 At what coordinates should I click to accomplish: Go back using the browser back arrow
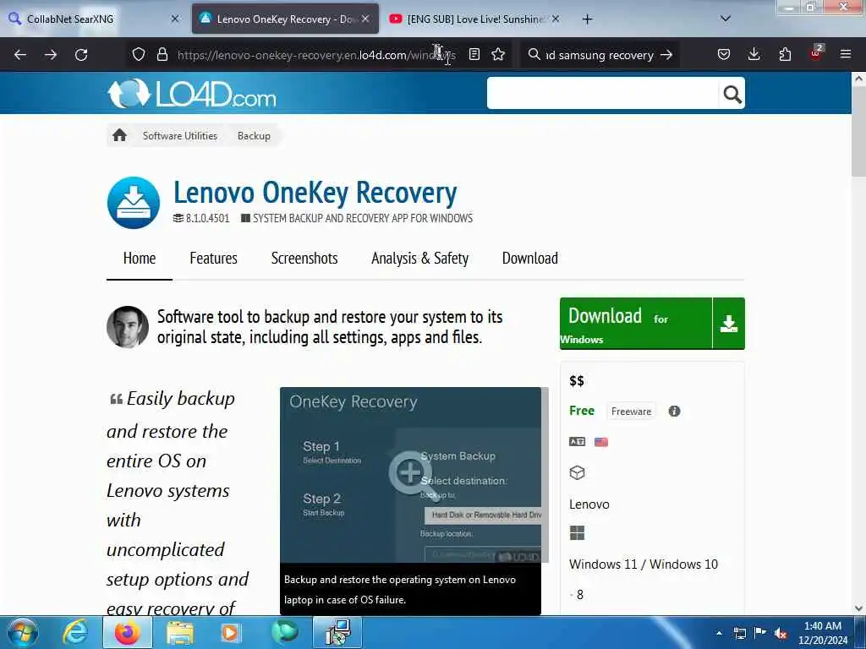pos(20,55)
